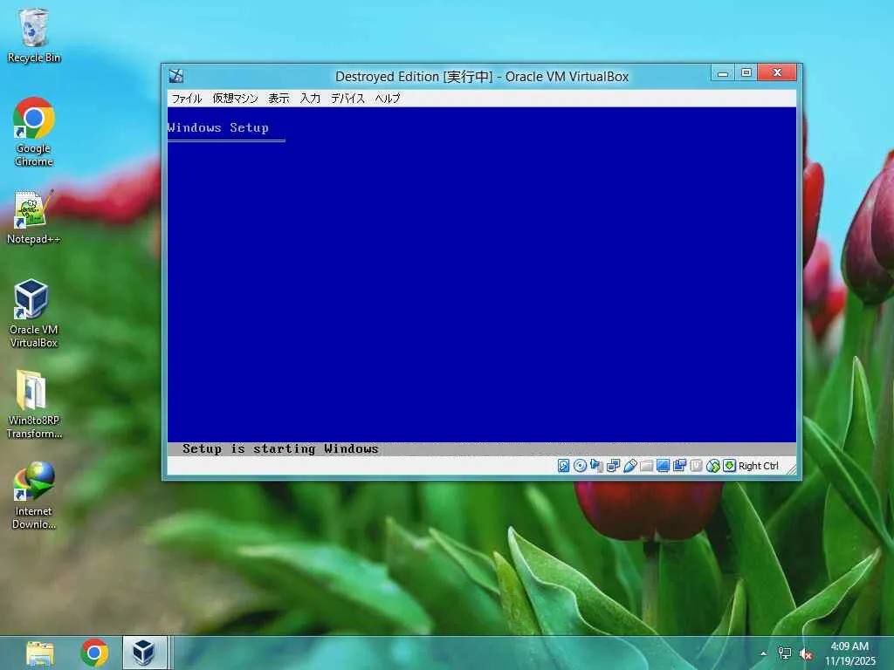Click the audio status icon in VirtualBox
The width and height of the screenshot is (894, 670).
tap(596, 466)
